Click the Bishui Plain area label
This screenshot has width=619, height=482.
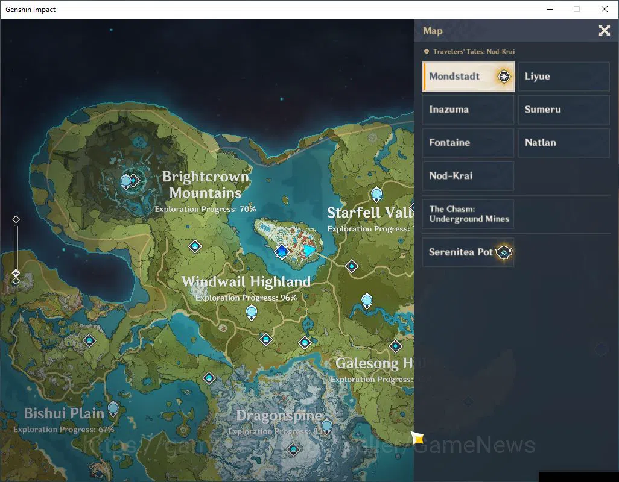[x=64, y=413]
